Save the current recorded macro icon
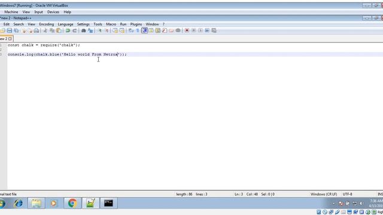The width and height of the screenshot is (383, 215). pos(214,30)
